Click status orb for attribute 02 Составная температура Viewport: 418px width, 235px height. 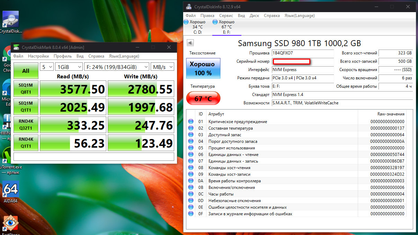pos(191,128)
